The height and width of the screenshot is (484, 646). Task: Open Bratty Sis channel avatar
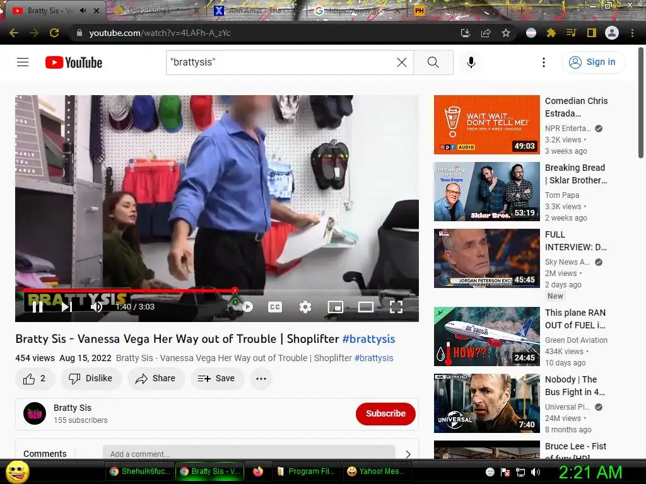coord(35,413)
